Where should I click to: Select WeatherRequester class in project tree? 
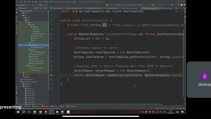point(38,48)
